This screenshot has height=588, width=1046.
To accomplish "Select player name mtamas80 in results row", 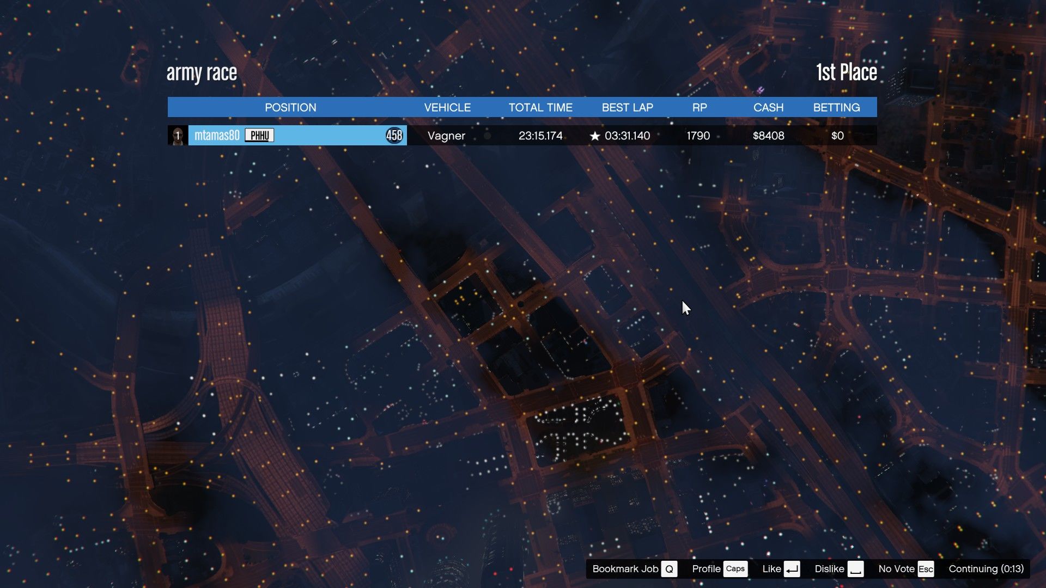I will [217, 136].
